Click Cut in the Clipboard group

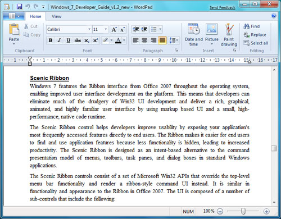(31, 26)
